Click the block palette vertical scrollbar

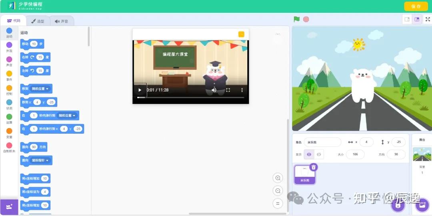coord(88,36)
